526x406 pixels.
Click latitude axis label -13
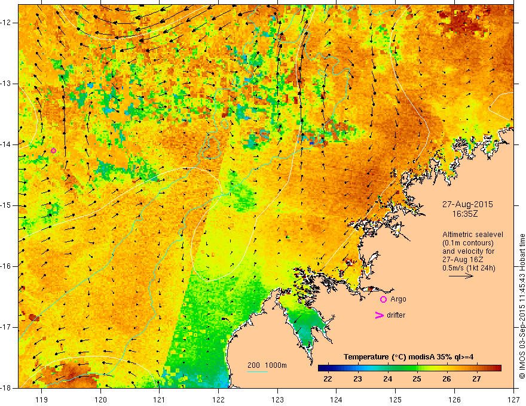6,84
